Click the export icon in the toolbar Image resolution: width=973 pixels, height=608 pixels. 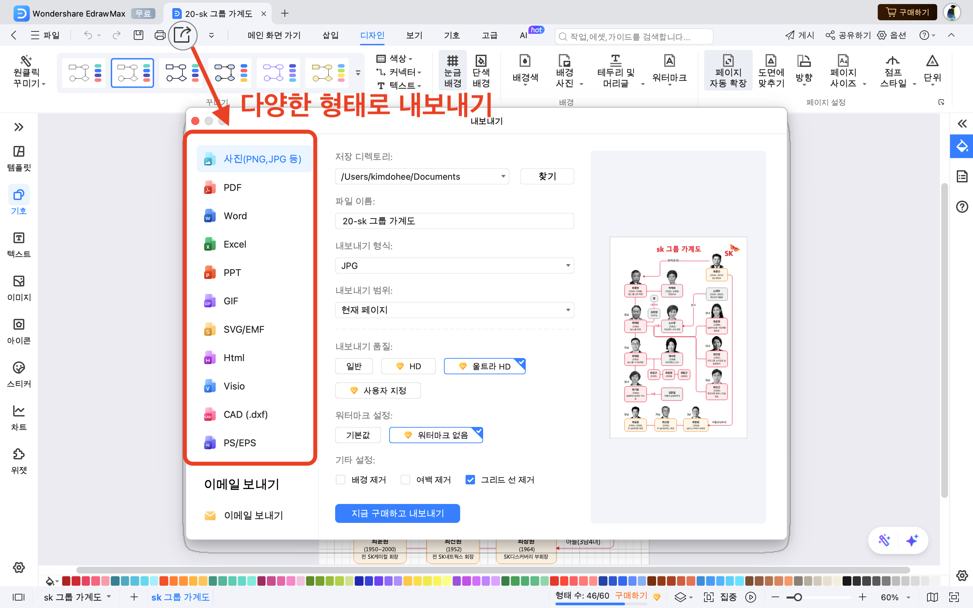point(182,35)
